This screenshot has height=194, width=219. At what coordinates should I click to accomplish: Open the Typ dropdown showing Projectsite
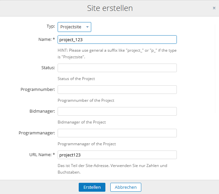[x=74, y=27]
